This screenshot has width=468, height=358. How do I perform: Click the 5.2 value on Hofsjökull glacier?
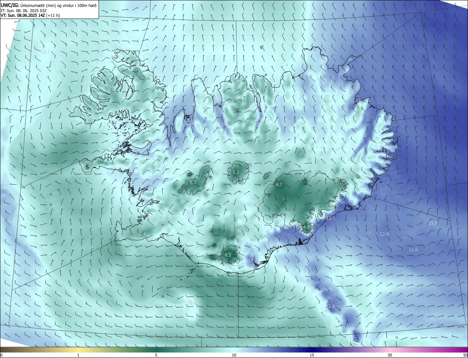(236, 172)
